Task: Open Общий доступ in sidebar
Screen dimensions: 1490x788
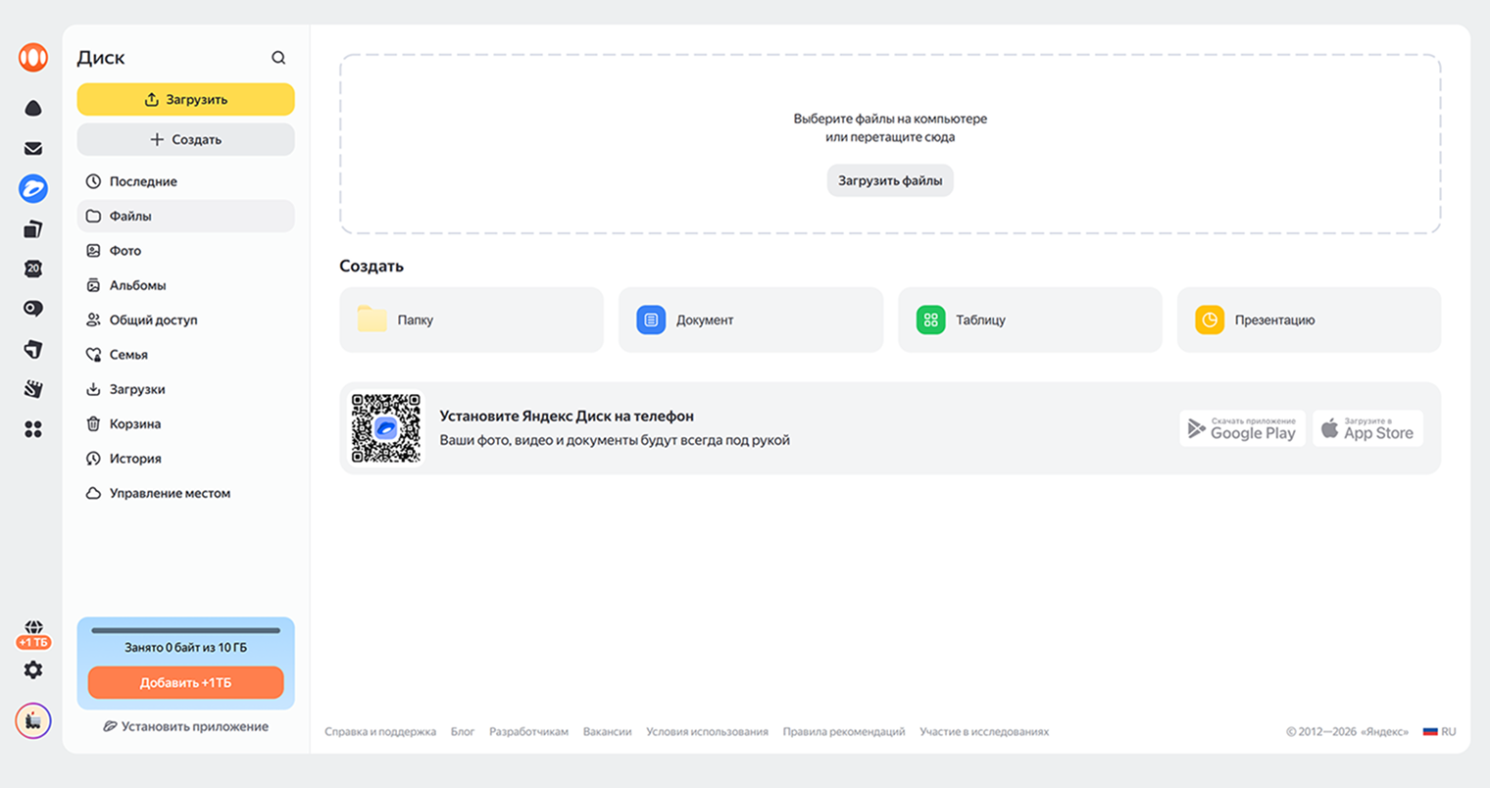Action: point(185,320)
